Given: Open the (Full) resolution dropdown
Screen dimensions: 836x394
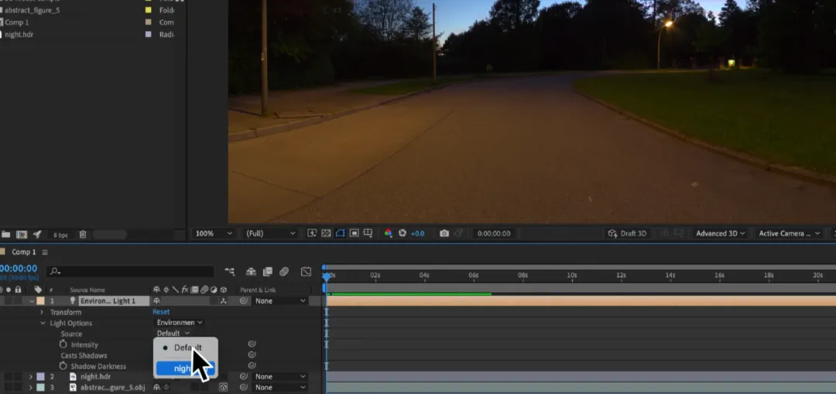Looking at the screenshot, I should [270, 234].
